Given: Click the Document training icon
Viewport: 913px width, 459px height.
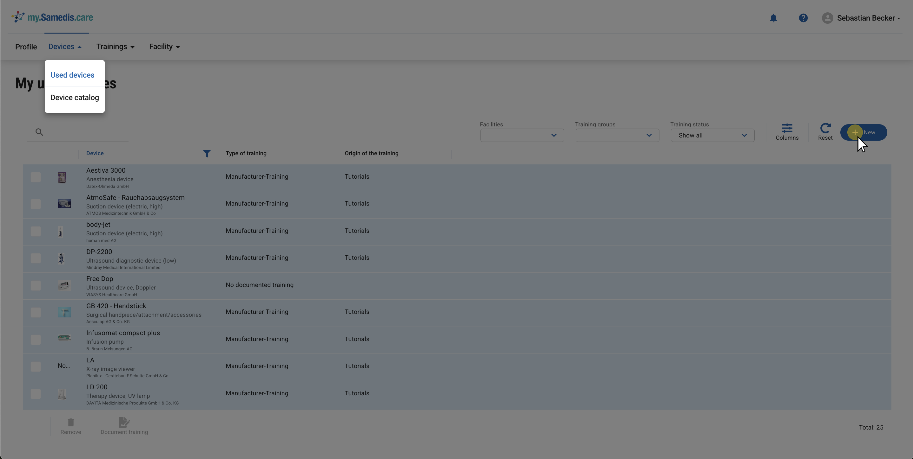Looking at the screenshot, I should (x=124, y=426).
